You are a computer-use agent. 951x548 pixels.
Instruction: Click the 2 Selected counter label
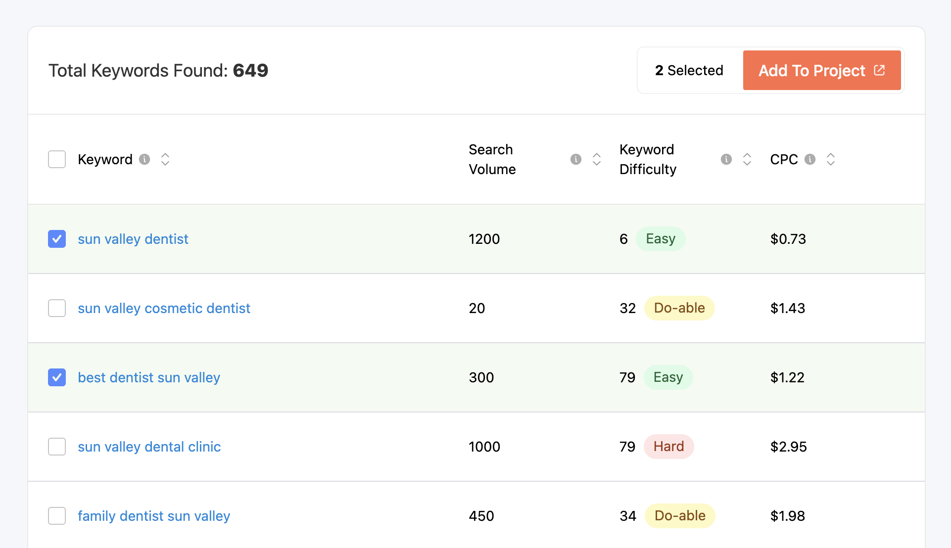coord(689,70)
